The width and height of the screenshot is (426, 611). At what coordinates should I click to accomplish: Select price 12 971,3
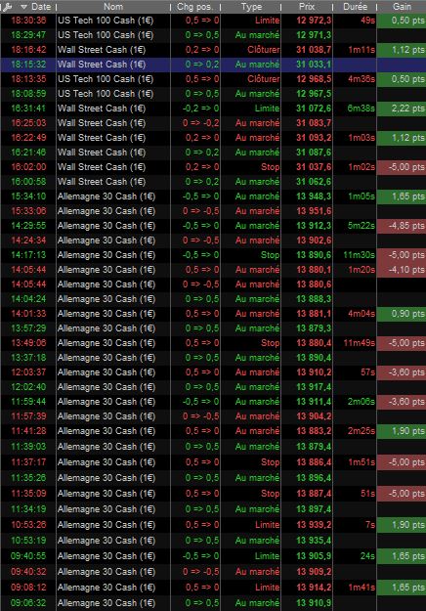point(314,35)
